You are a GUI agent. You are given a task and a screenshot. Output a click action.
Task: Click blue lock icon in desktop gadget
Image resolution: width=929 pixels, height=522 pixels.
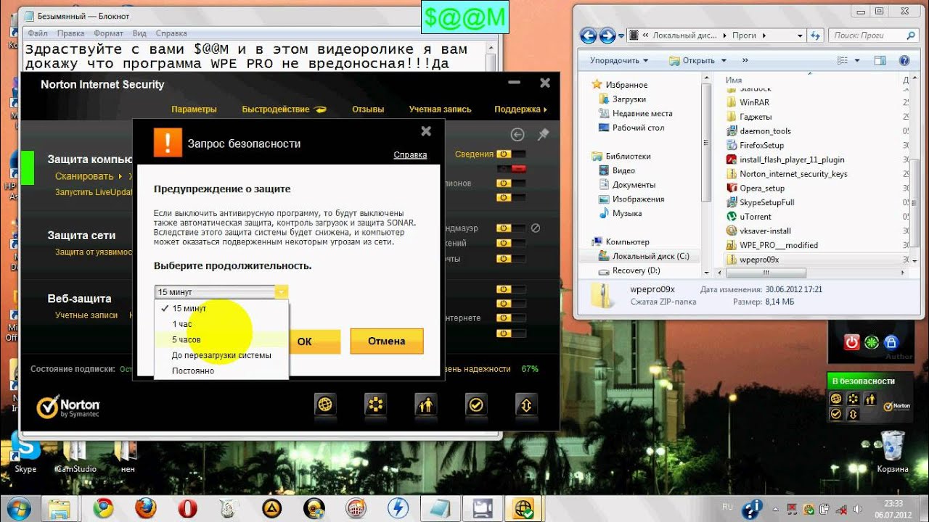pos(891,341)
